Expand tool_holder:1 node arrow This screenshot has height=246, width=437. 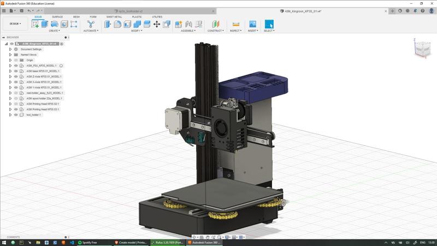[x=10, y=115]
